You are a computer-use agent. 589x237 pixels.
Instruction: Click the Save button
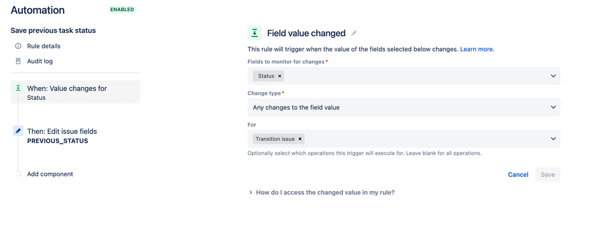[548, 175]
